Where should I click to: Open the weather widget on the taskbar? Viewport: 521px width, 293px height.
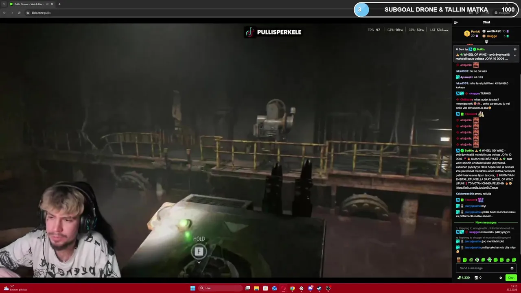(x=15, y=288)
